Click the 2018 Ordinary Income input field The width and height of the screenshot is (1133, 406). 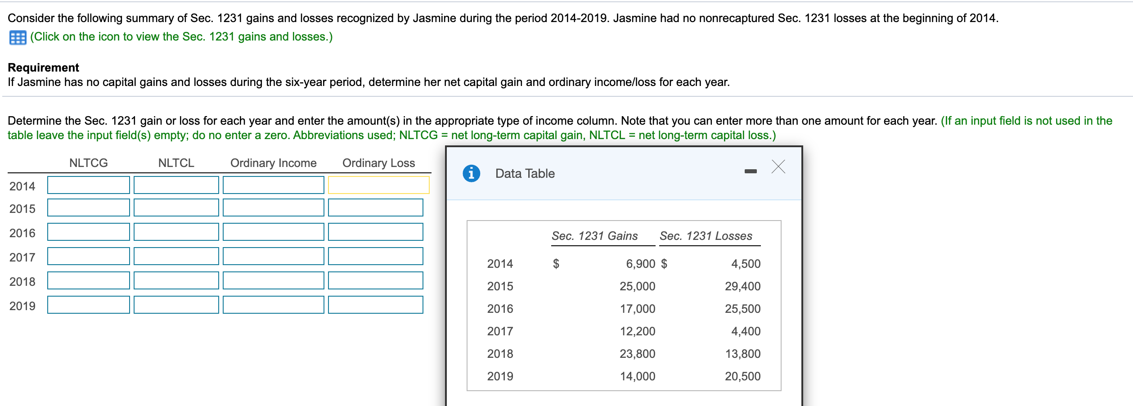[273, 280]
